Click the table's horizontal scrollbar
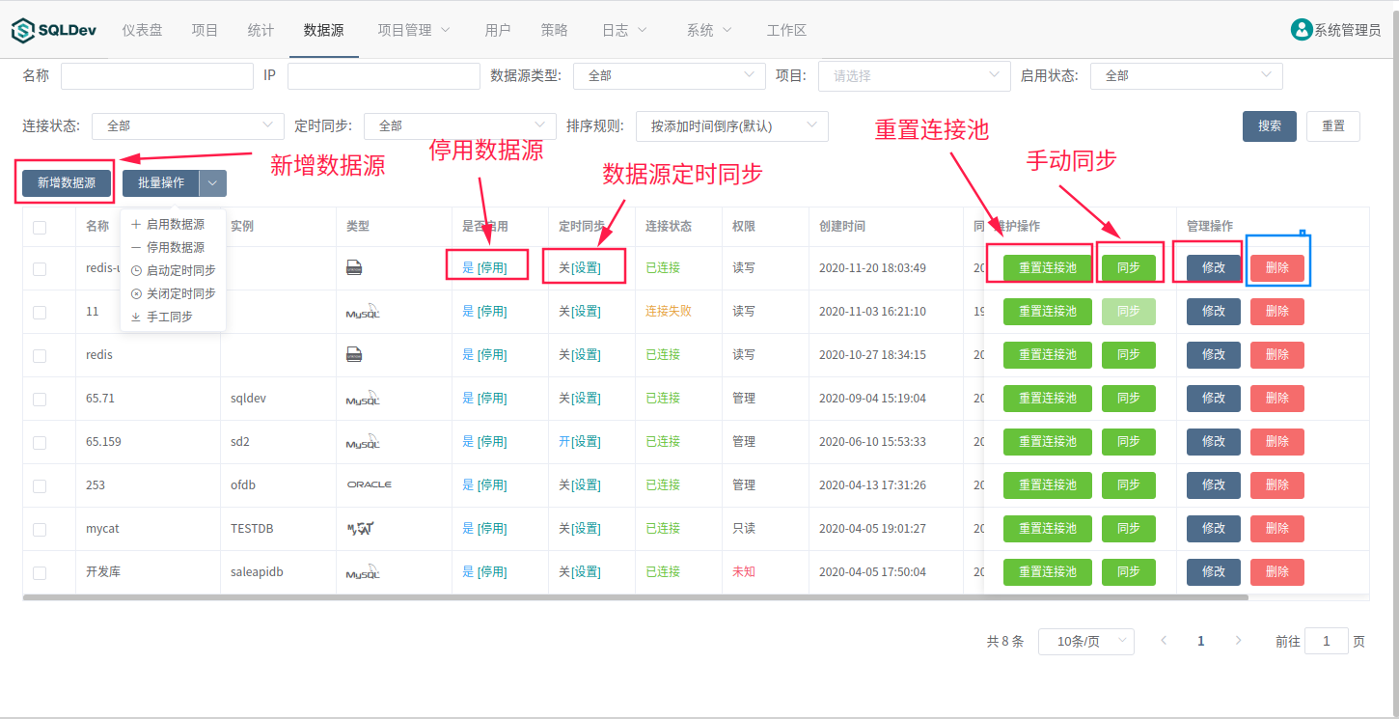Viewport: 1399px width, 719px height. point(635,597)
